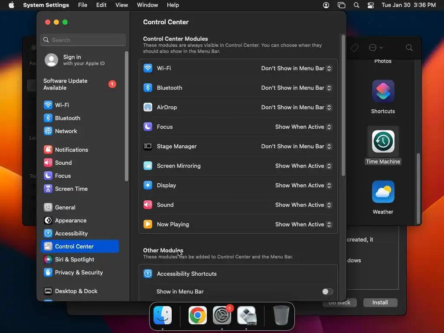The width and height of the screenshot is (444, 333).
Task: Open Control Center from menu bar
Action: [371, 5]
